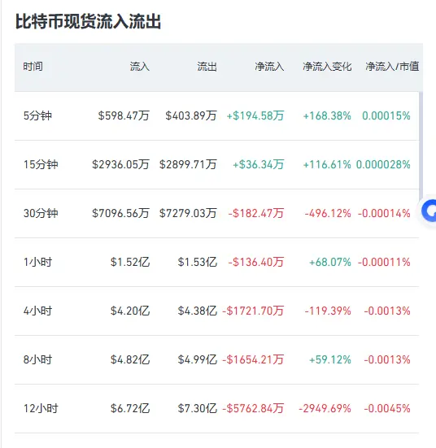Click outflow value $7.30亿
436x448 pixels.
point(198,408)
